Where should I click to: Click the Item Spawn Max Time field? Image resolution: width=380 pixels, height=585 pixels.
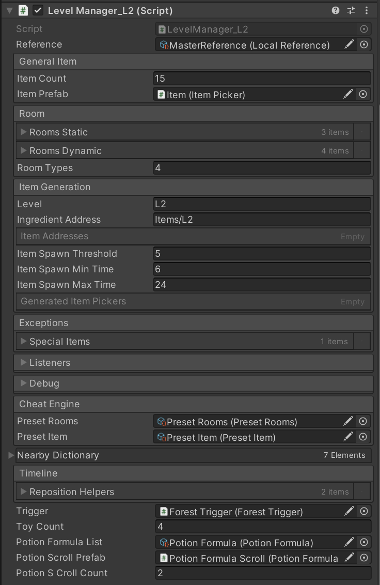pyautogui.click(x=262, y=285)
